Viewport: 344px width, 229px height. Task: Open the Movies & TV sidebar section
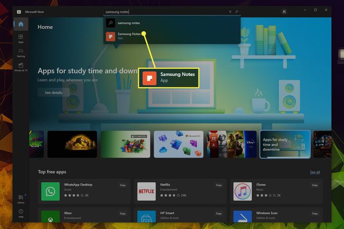click(21, 67)
